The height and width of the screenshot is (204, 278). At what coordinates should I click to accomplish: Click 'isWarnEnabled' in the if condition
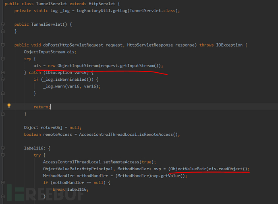pyautogui.click(x=71, y=80)
